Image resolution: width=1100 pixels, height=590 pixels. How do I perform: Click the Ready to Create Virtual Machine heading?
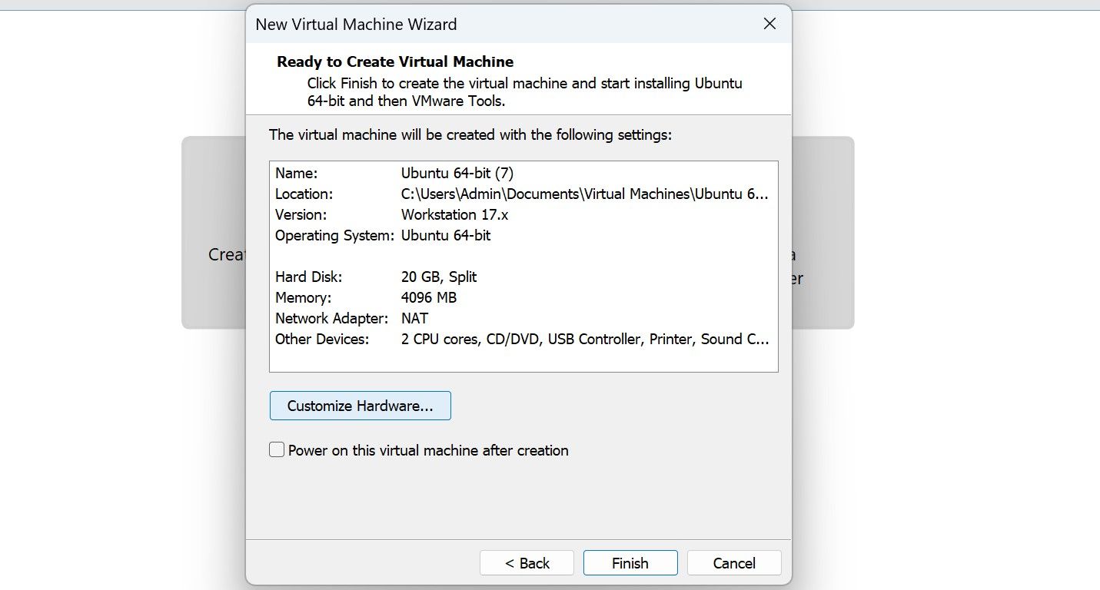click(x=395, y=61)
